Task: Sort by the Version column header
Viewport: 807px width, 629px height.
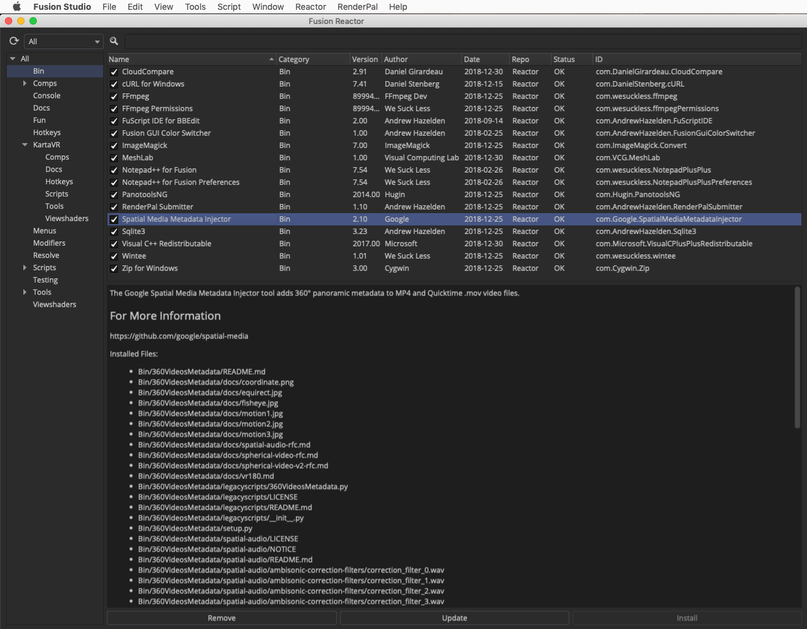Action: coord(365,60)
